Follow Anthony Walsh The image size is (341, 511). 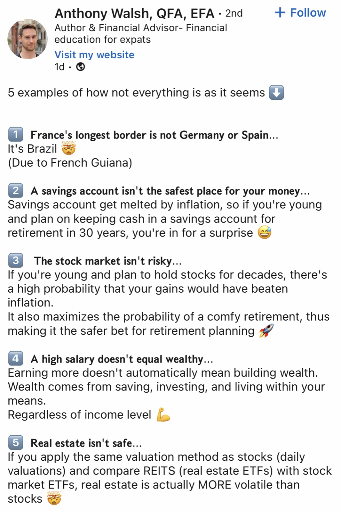(x=300, y=13)
